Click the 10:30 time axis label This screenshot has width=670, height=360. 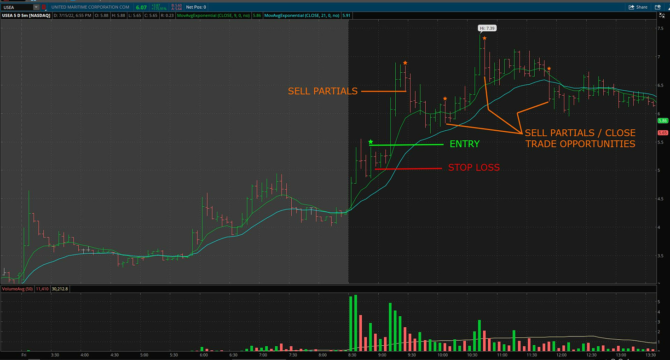472,356
